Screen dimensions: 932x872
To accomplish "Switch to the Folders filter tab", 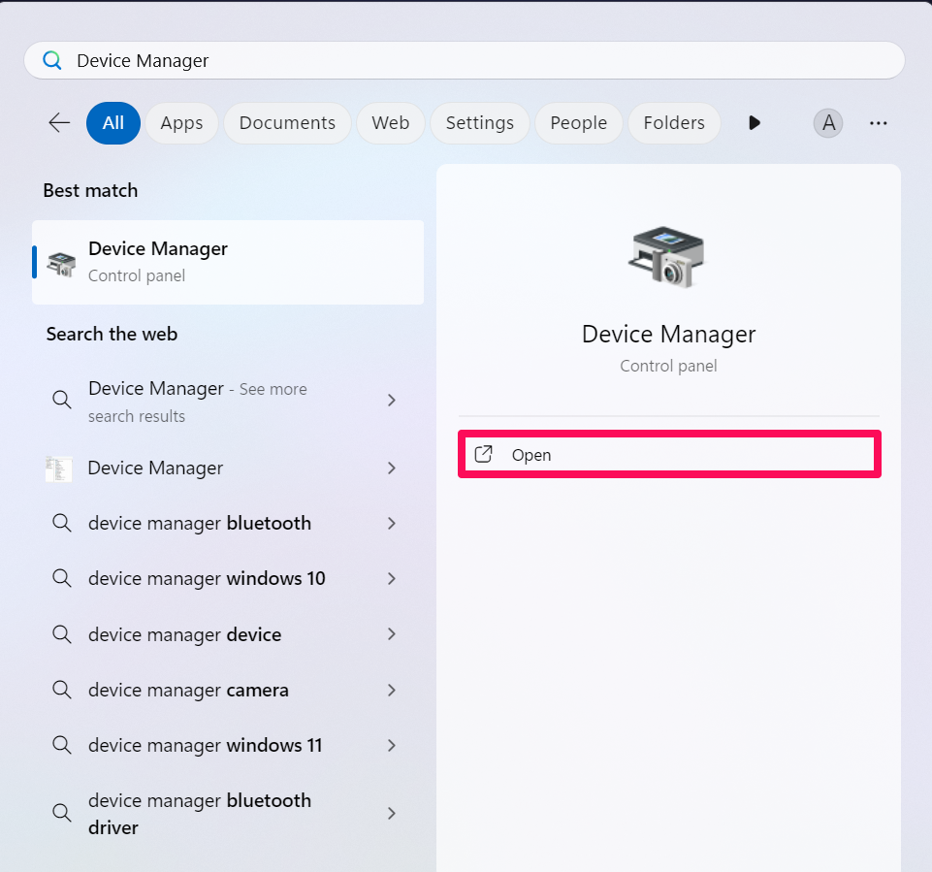I will click(674, 123).
